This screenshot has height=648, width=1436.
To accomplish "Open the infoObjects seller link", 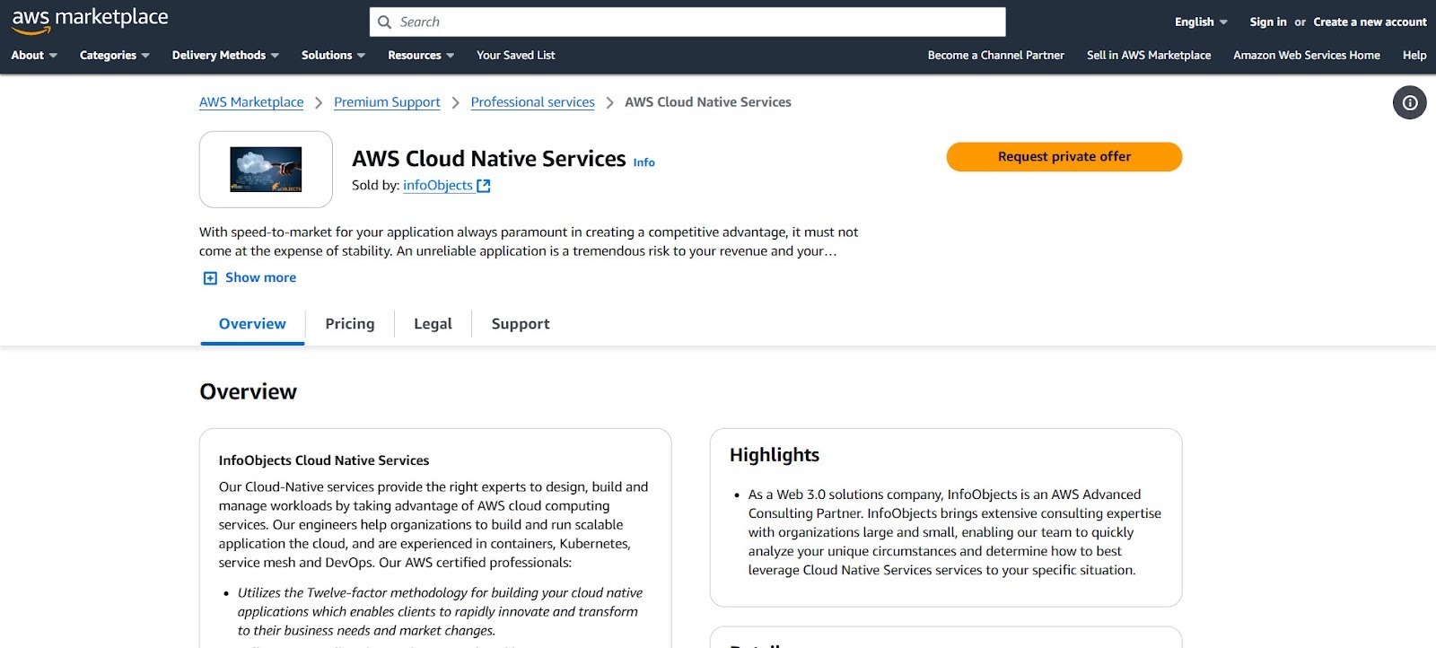I will pyautogui.click(x=438, y=186).
